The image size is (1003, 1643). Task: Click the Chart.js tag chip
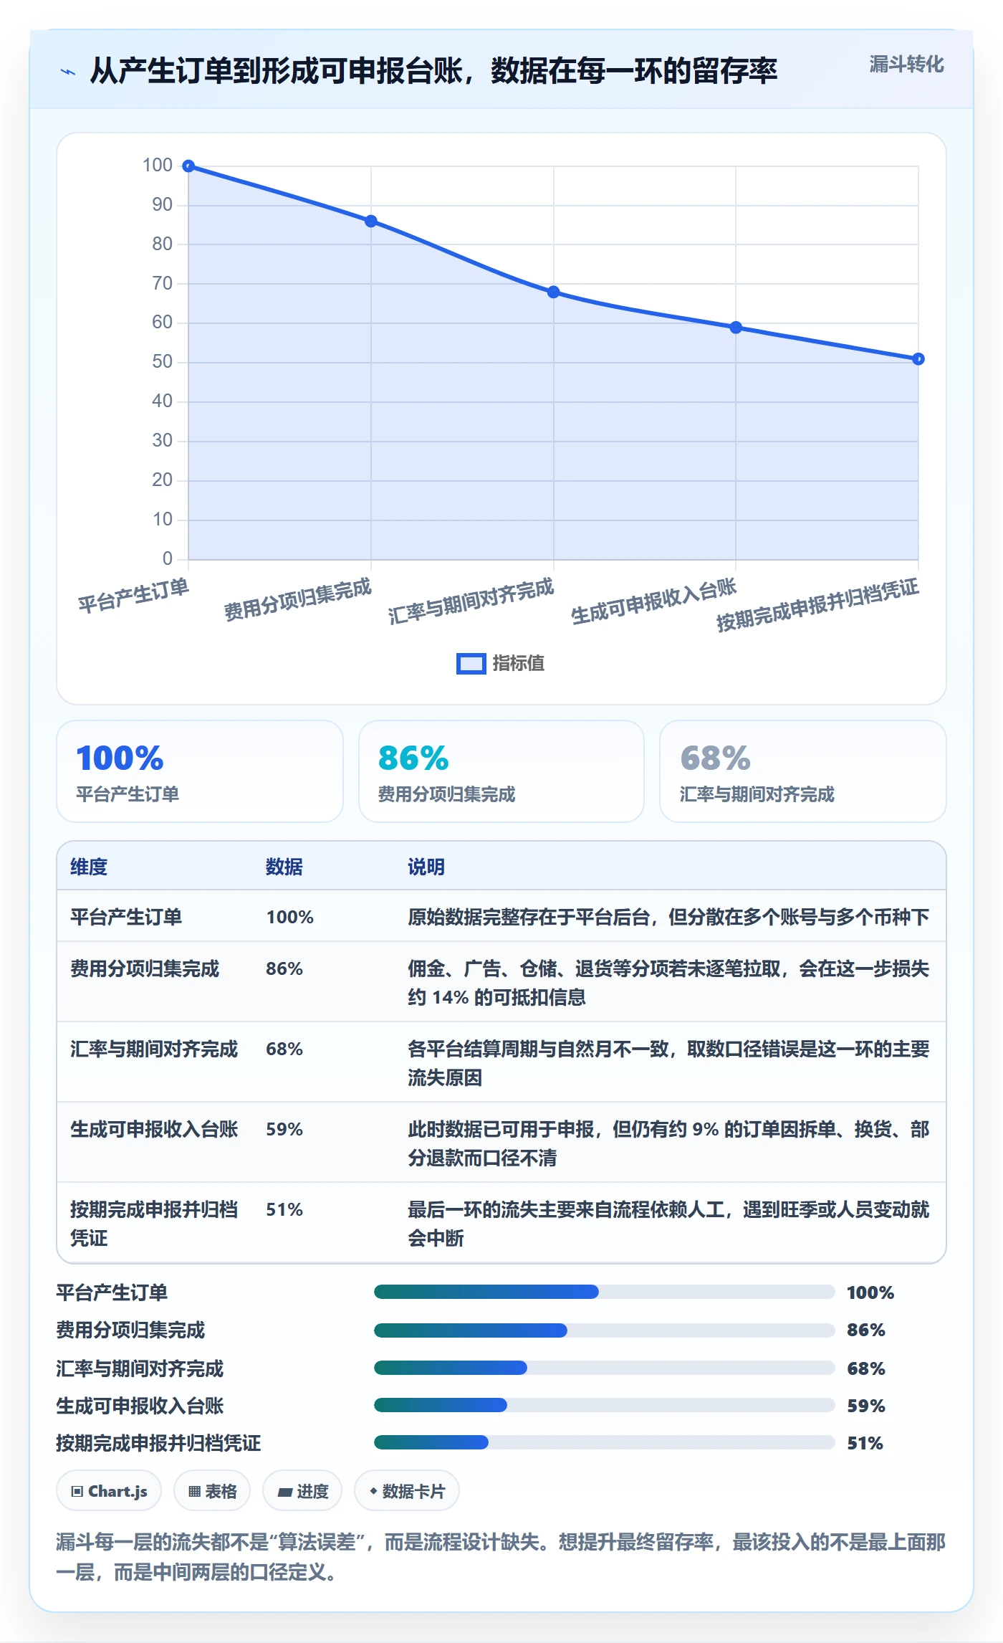coord(109,1492)
